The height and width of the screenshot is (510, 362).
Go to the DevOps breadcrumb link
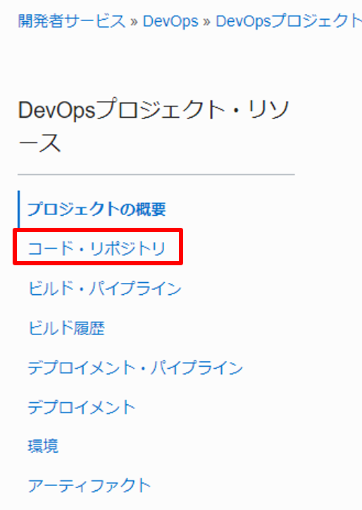point(170,21)
